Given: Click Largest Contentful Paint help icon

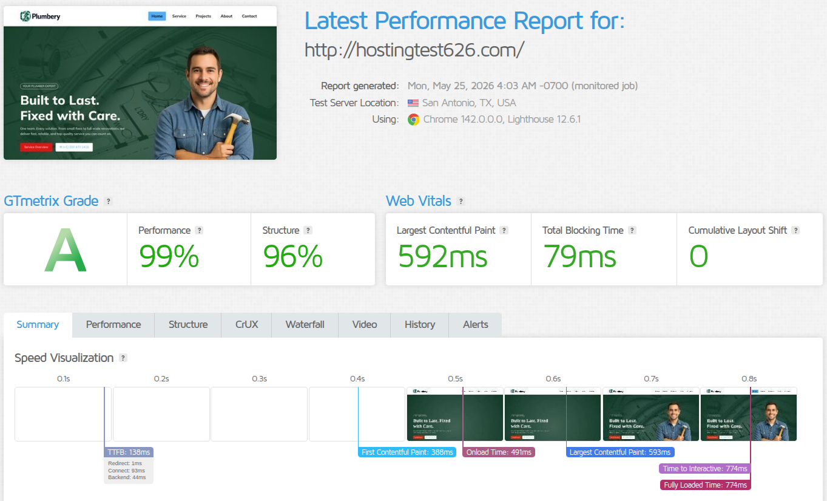Looking at the screenshot, I should pos(504,231).
